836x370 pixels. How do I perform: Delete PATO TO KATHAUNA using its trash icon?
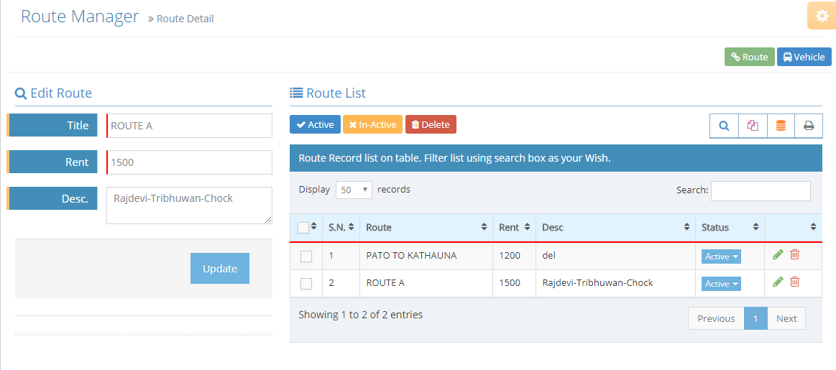[x=794, y=254]
